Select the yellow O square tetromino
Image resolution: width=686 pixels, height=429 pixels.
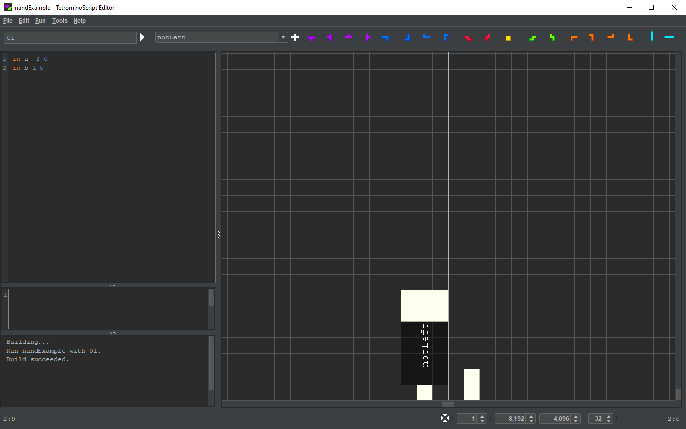point(508,38)
